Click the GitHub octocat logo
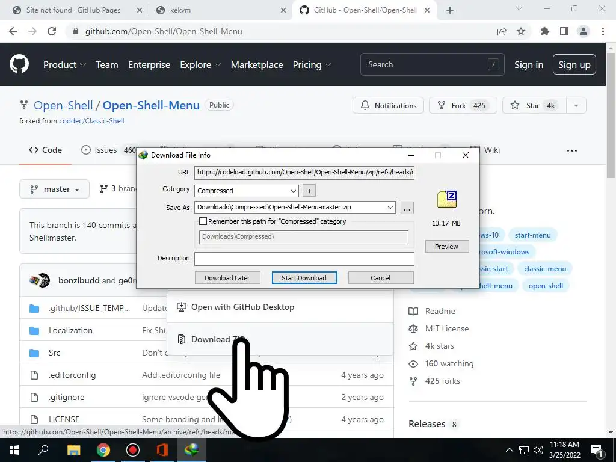The height and width of the screenshot is (462, 616). pos(19,64)
